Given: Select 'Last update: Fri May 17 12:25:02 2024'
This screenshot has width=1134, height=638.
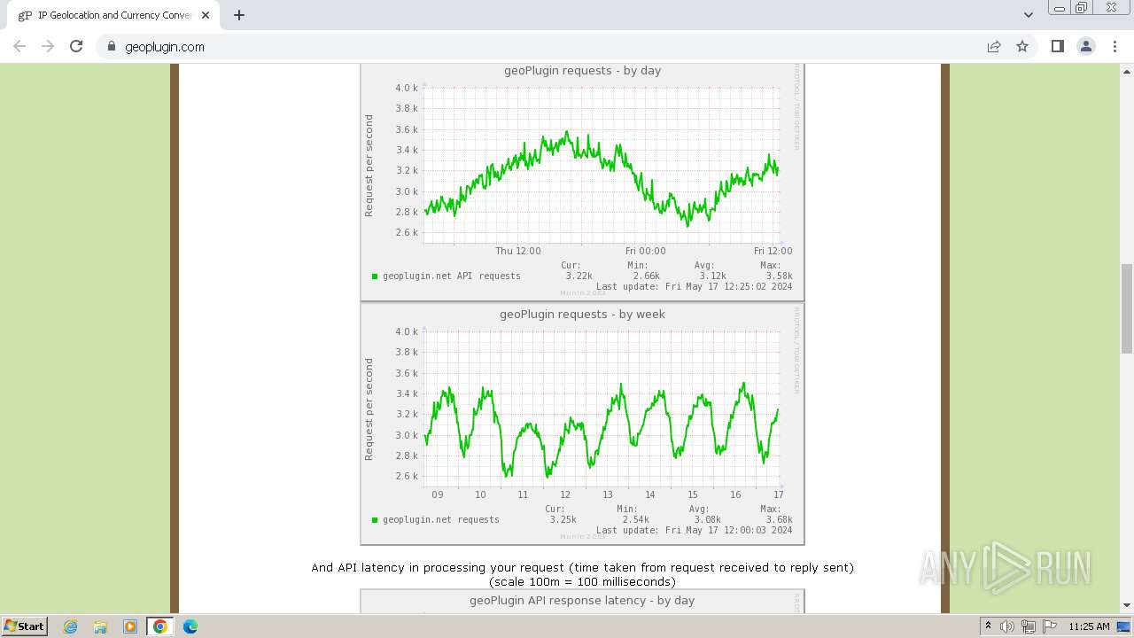Looking at the screenshot, I should coord(694,286).
